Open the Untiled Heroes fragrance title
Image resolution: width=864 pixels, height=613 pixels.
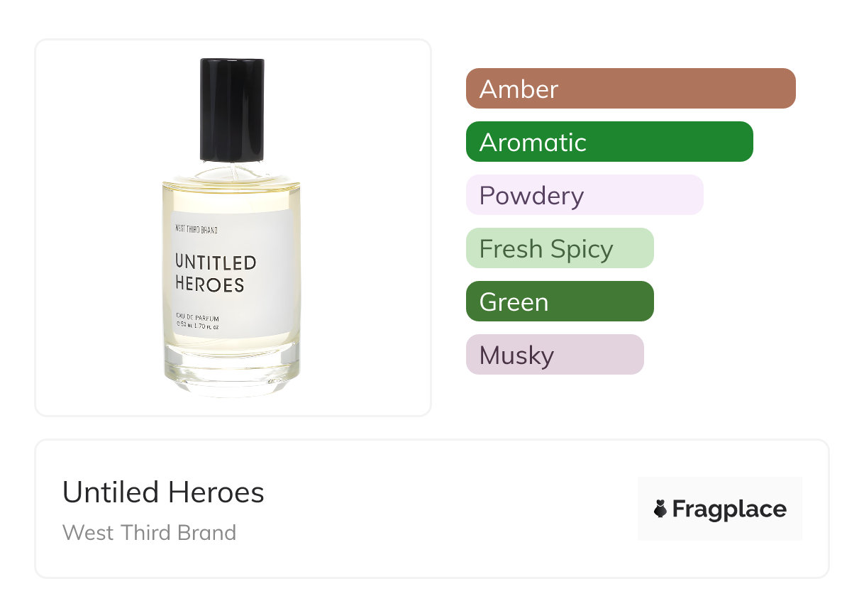[x=163, y=492]
